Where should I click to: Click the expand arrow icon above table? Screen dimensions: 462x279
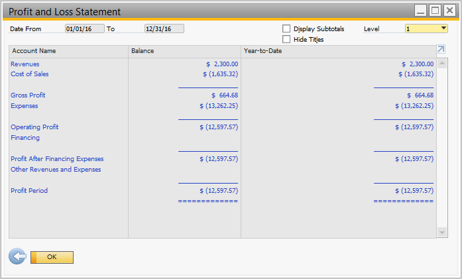tap(442, 50)
